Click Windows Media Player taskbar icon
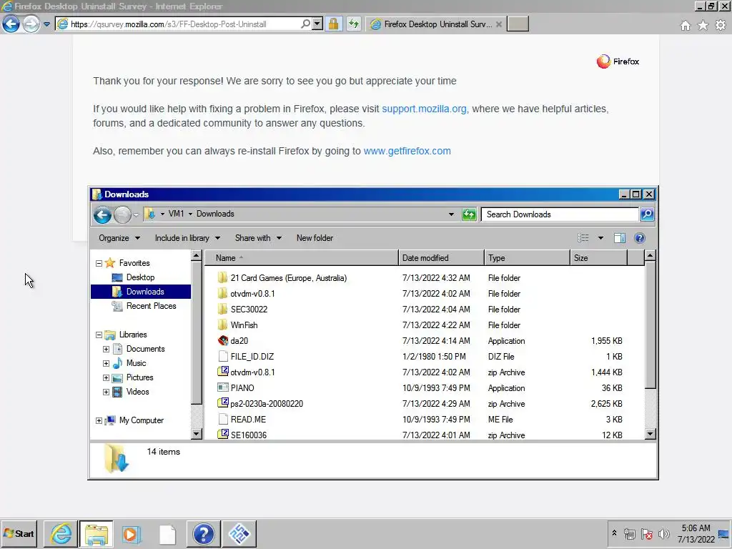732x549 pixels. click(132, 534)
